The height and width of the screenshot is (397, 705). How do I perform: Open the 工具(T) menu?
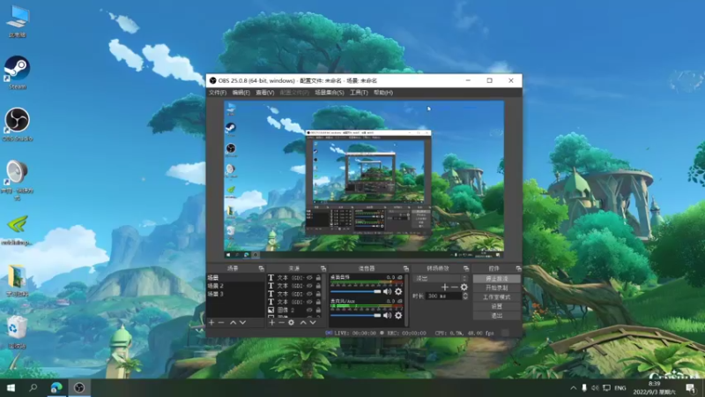tap(359, 93)
